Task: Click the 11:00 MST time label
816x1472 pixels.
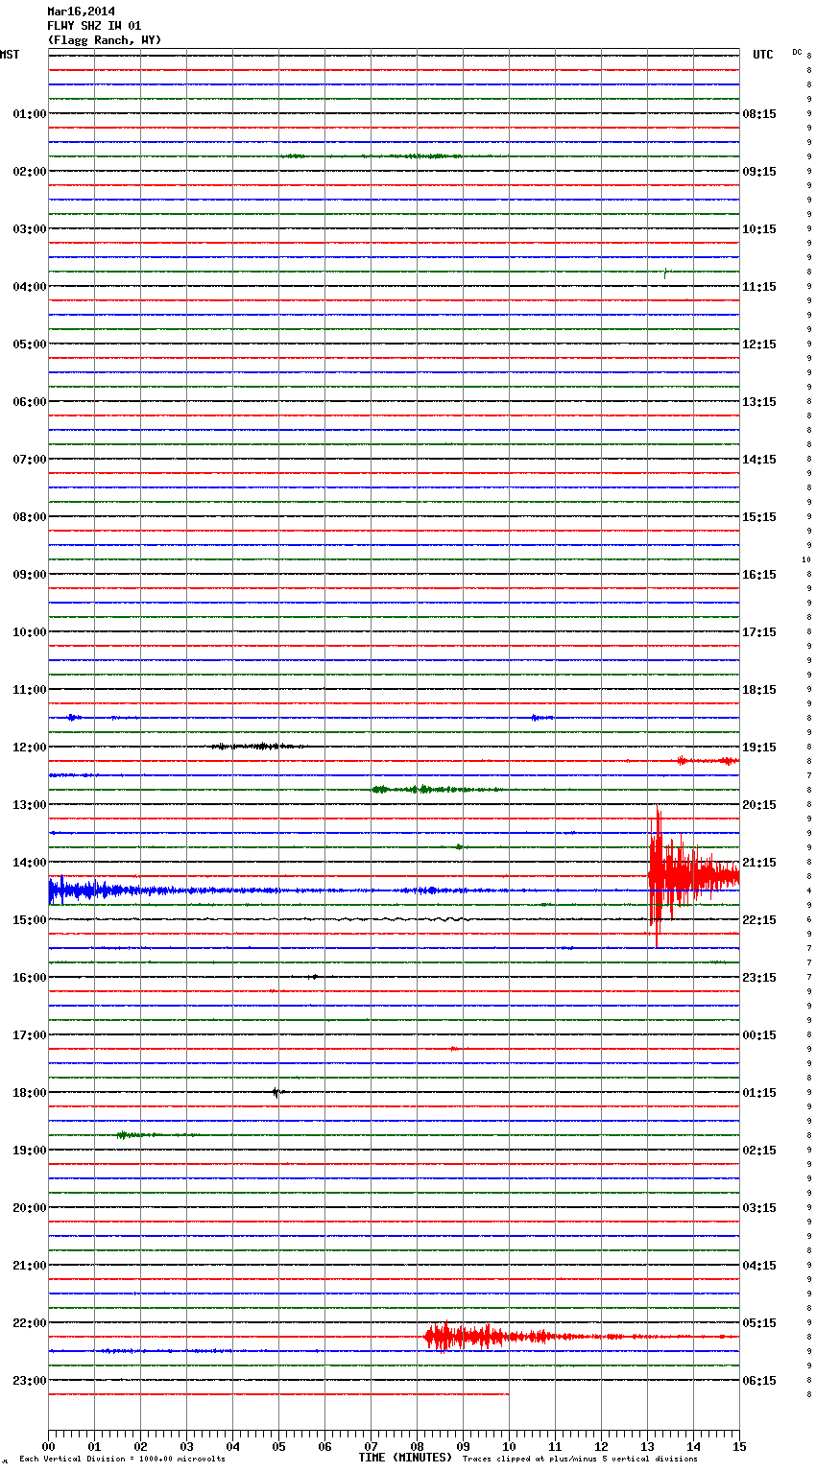Action: pyautogui.click(x=30, y=690)
